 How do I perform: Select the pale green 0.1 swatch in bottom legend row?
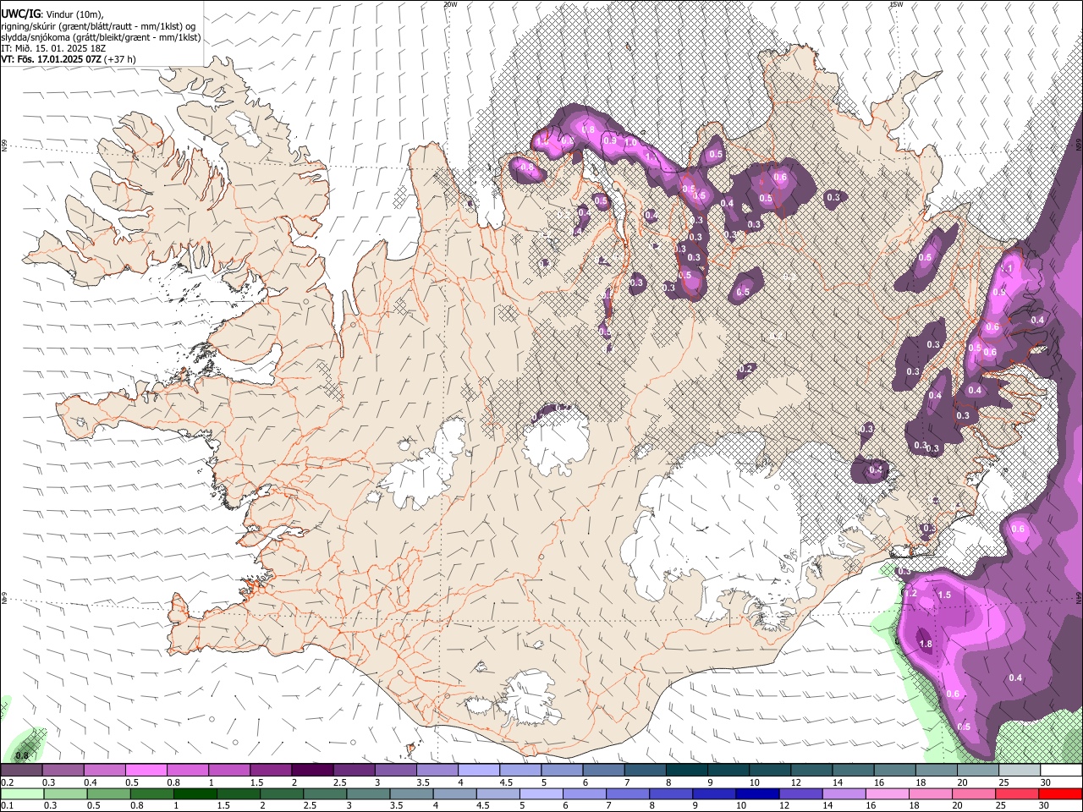(x=22, y=794)
